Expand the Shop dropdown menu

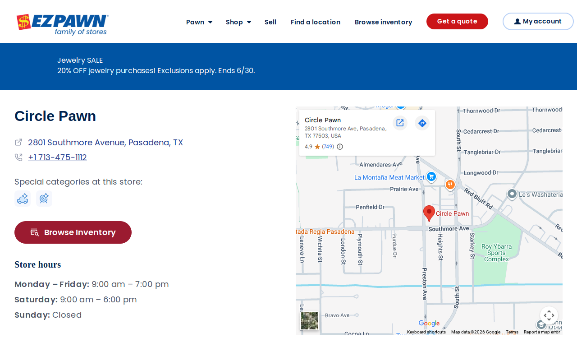(238, 22)
